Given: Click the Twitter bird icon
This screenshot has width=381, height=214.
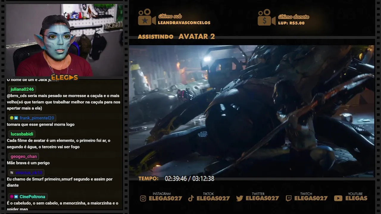Looking at the screenshot, I should click(x=240, y=199).
